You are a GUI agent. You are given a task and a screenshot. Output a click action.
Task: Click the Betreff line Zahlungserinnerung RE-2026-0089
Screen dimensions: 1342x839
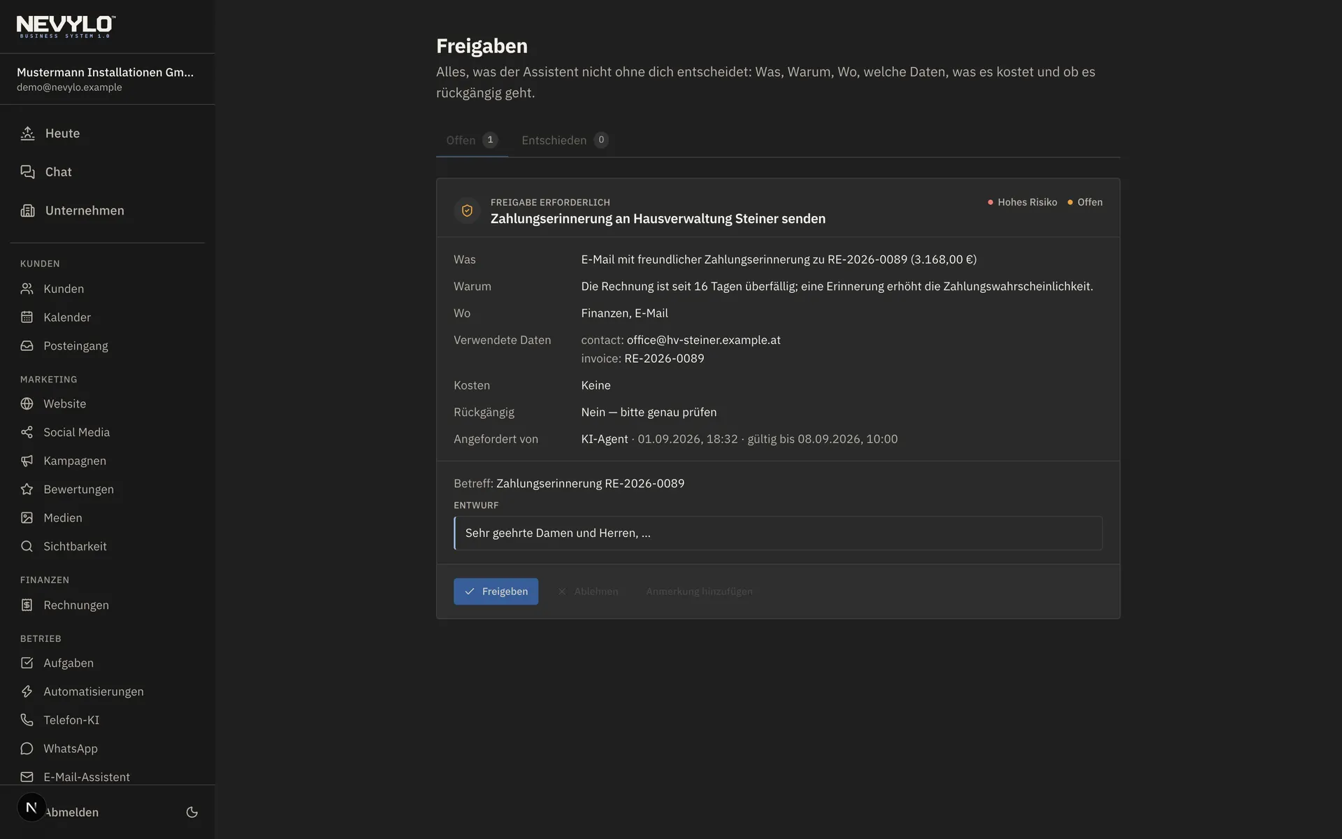pyautogui.click(x=569, y=483)
